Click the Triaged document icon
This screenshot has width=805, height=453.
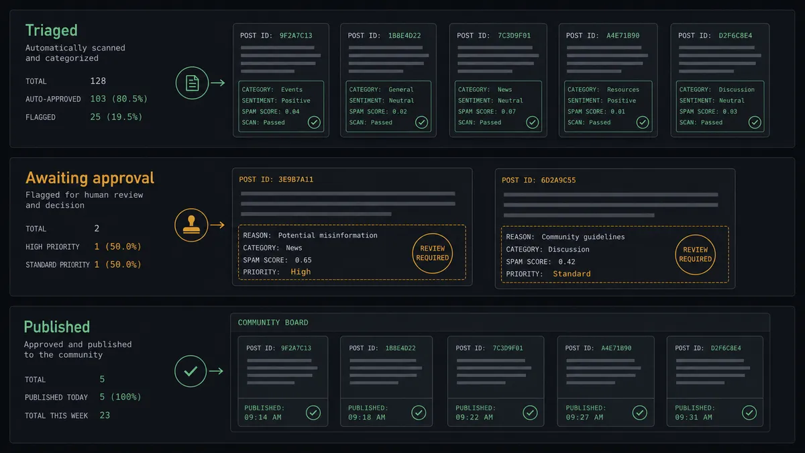pyautogui.click(x=192, y=83)
